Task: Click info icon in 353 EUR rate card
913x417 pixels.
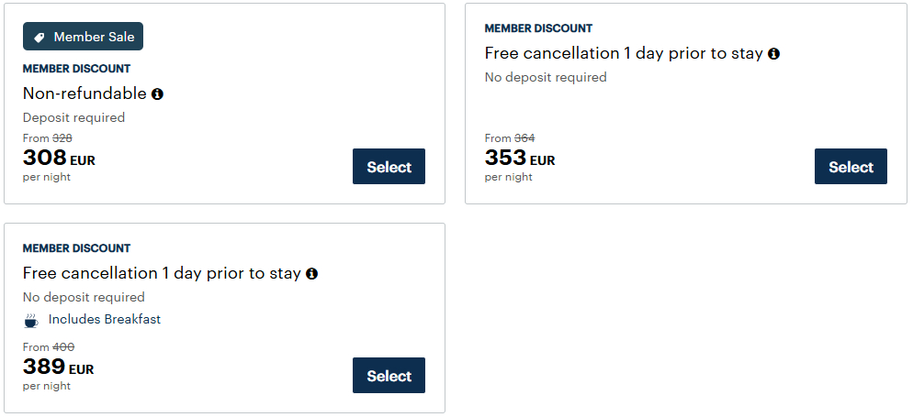Action: 773,53
